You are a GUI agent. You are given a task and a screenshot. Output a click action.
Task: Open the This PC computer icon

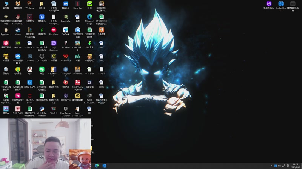pyautogui.click(x=6, y=5)
